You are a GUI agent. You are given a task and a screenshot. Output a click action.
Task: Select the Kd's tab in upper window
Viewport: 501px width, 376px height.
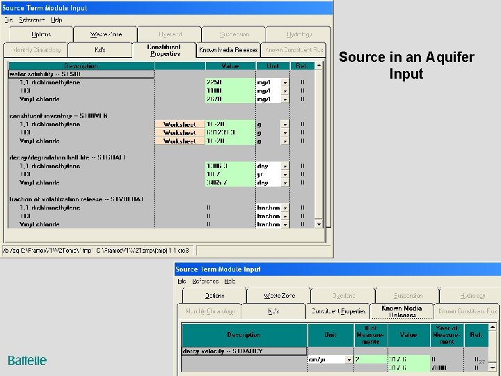pos(100,50)
